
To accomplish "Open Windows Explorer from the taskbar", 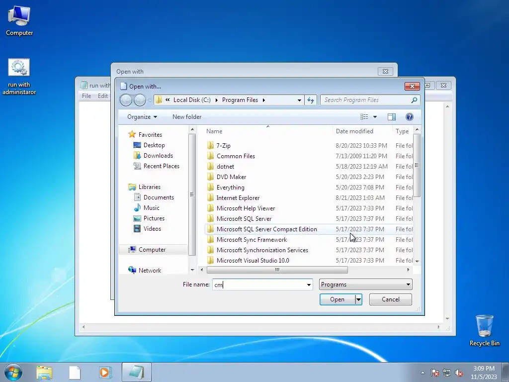I will 44,372.
